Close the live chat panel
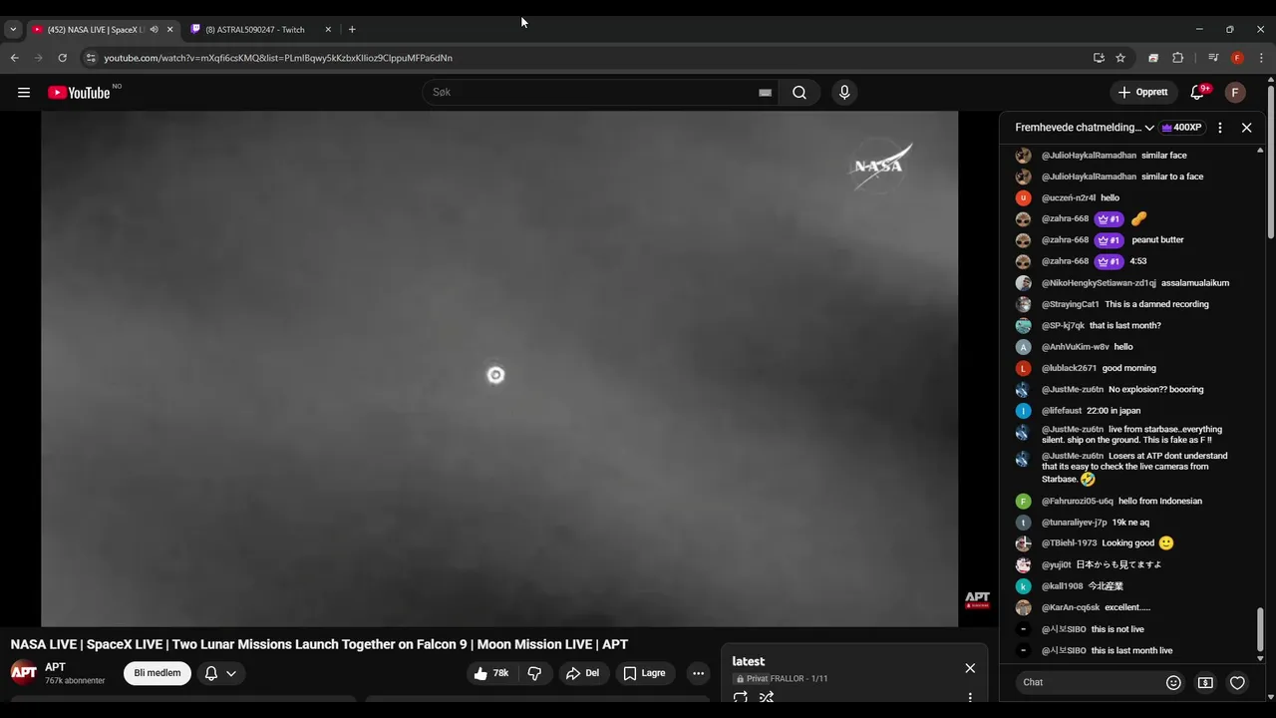This screenshot has height=718, width=1276. coord(1246,128)
